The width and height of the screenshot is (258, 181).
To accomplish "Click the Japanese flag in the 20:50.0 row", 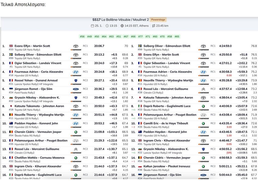I will coord(11,106).
